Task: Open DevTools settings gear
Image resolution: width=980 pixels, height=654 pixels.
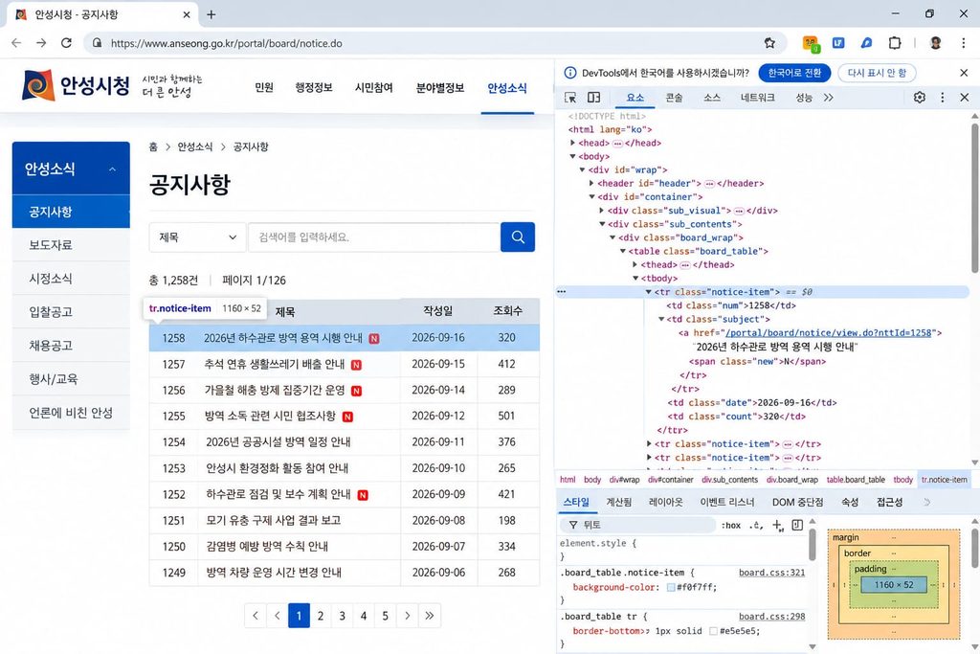Action: coord(920,98)
